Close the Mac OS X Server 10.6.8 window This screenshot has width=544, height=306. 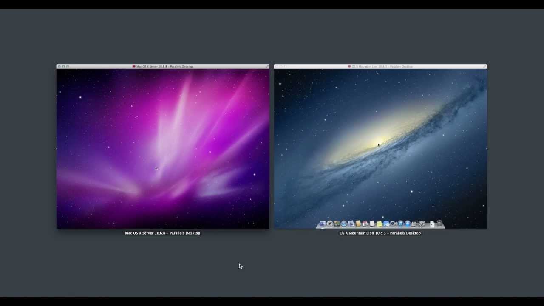[59, 66]
